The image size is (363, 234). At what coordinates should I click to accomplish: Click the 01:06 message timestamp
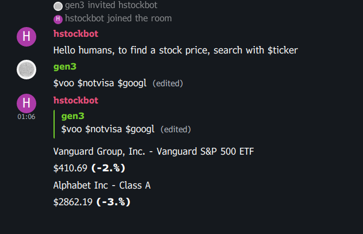(x=26, y=117)
